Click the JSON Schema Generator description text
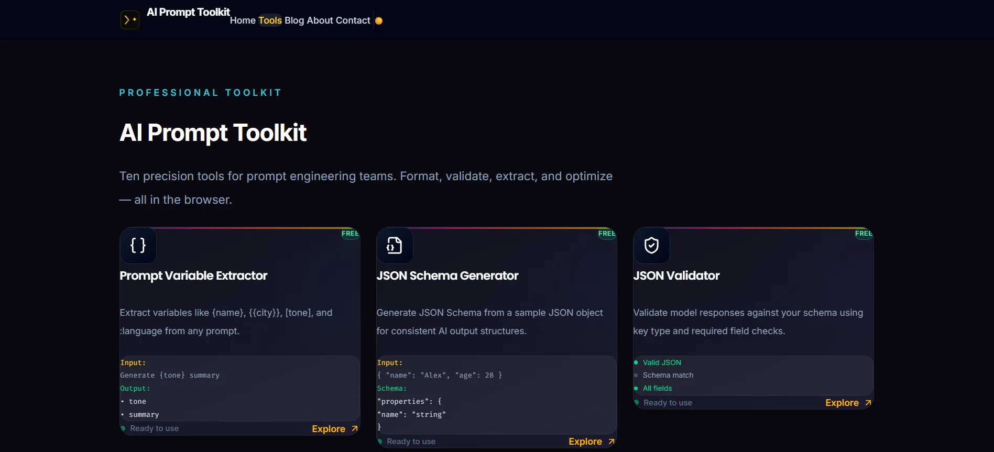This screenshot has width=994, height=452. (490, 322)
